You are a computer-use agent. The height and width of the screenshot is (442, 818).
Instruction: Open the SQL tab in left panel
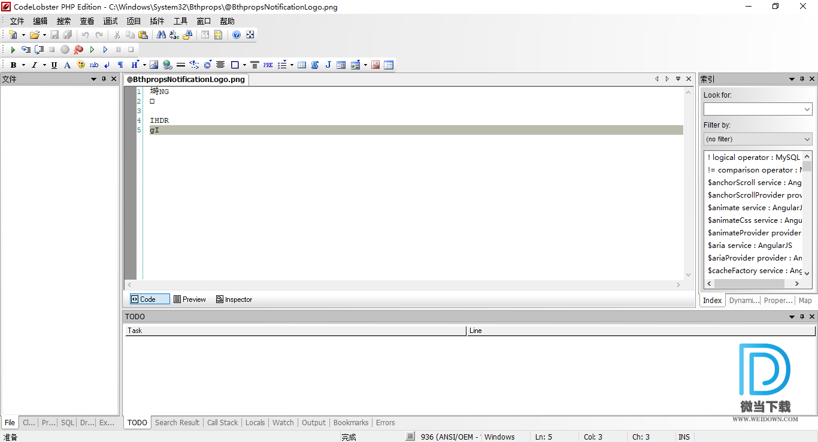tap(68, 423)
